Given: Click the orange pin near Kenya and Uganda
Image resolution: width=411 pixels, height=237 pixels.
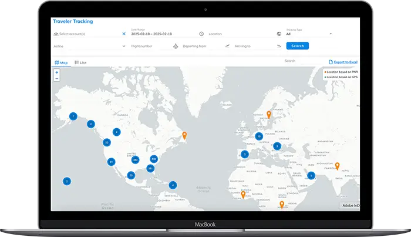Looking at the screenshot, I should [x=282, y=205].
